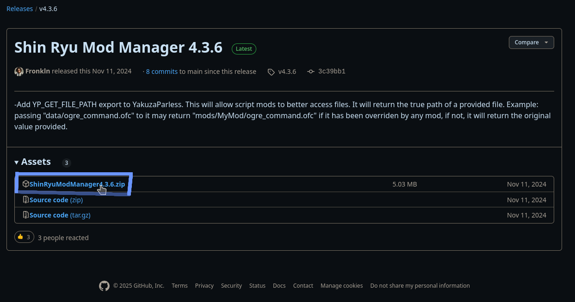This screenshot has width=575, height=302.
Task: Click Fronkln's avatar image
Action: click(x=19, y=72)
